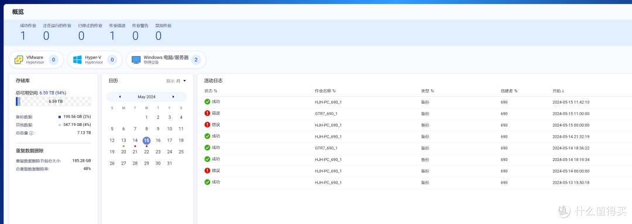Click the 347.19 GB (4%) other data value
The height and width of the screenshot is (224, 632).
(77, 125)
